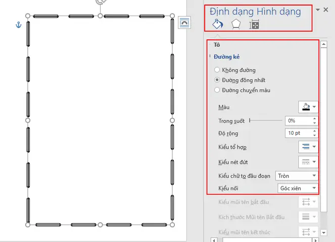Decrease Trong suốt with the down spinner
This screenshot has width=335, height=242.
pos(314,123)
